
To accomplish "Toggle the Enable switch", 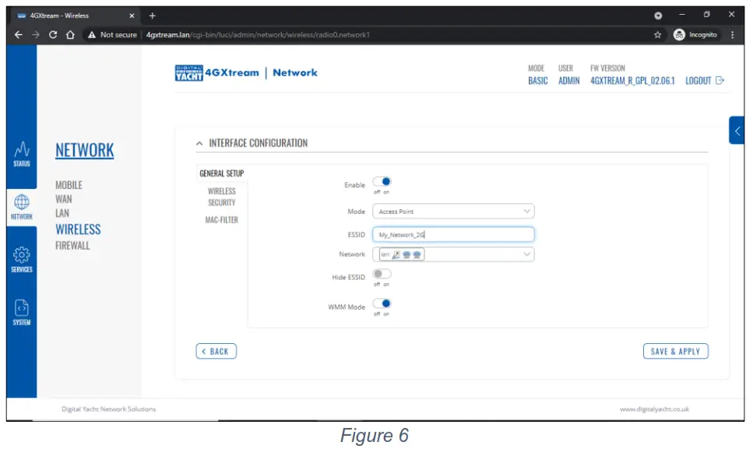I will [x=382, y=182].
